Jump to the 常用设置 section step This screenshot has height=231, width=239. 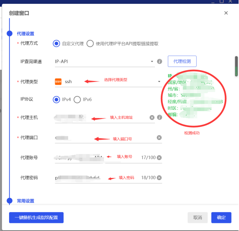pyautogui.click(x=25, y=201)
